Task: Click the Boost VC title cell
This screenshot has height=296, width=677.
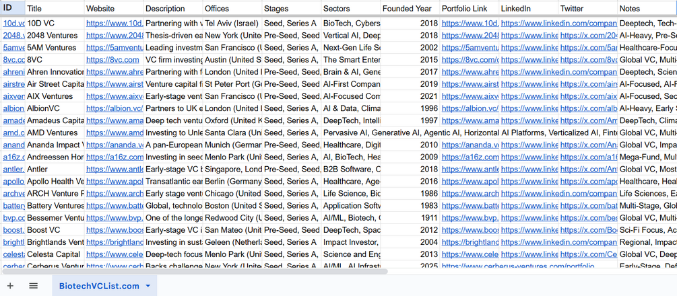Action: (x=55, y=230)
